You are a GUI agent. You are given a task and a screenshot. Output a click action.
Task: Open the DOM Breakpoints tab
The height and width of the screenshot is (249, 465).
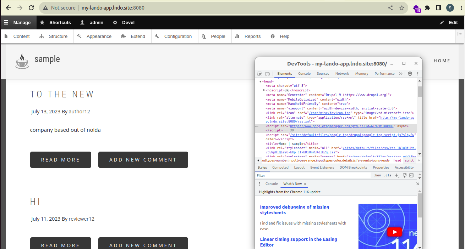click(353, 168)
